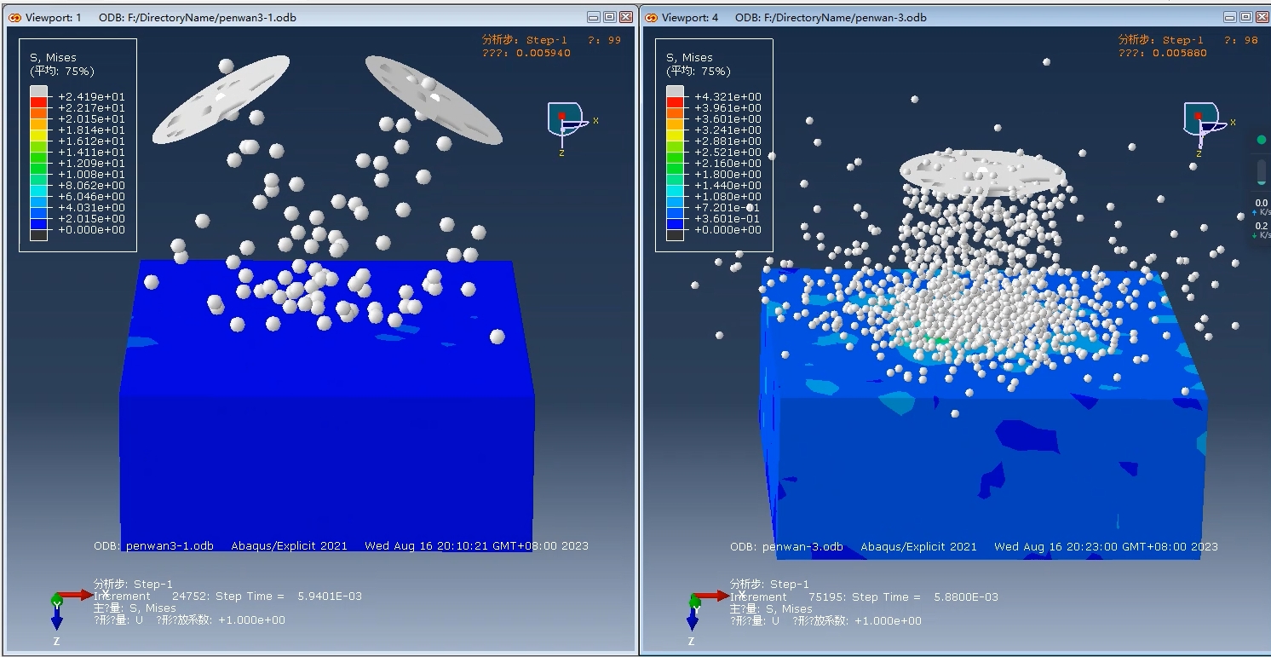
Task: Maximize Viewport 1 window
Action: tap(610, 17)
